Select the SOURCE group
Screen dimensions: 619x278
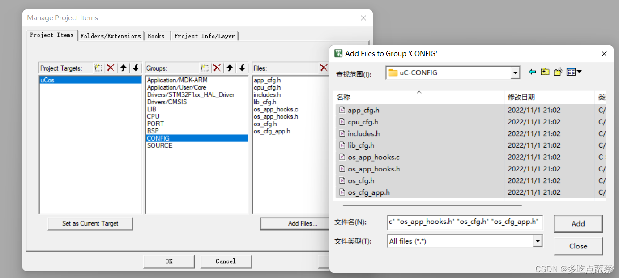click(159, 145)
